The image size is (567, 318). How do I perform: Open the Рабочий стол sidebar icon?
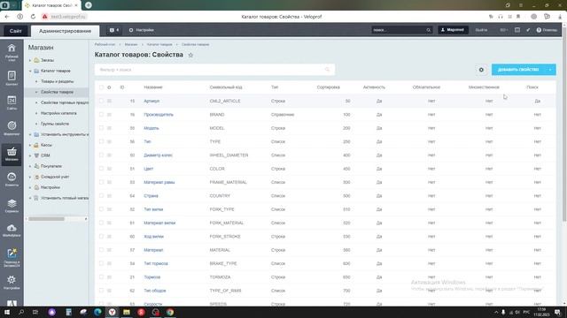12,52
